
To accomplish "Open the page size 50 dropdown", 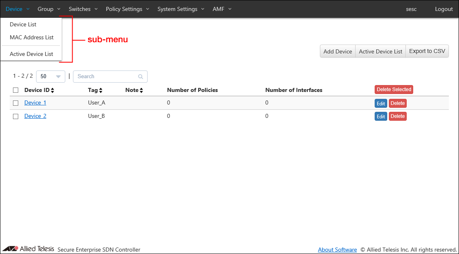I will pyautogui.click(x=51, y=77).
